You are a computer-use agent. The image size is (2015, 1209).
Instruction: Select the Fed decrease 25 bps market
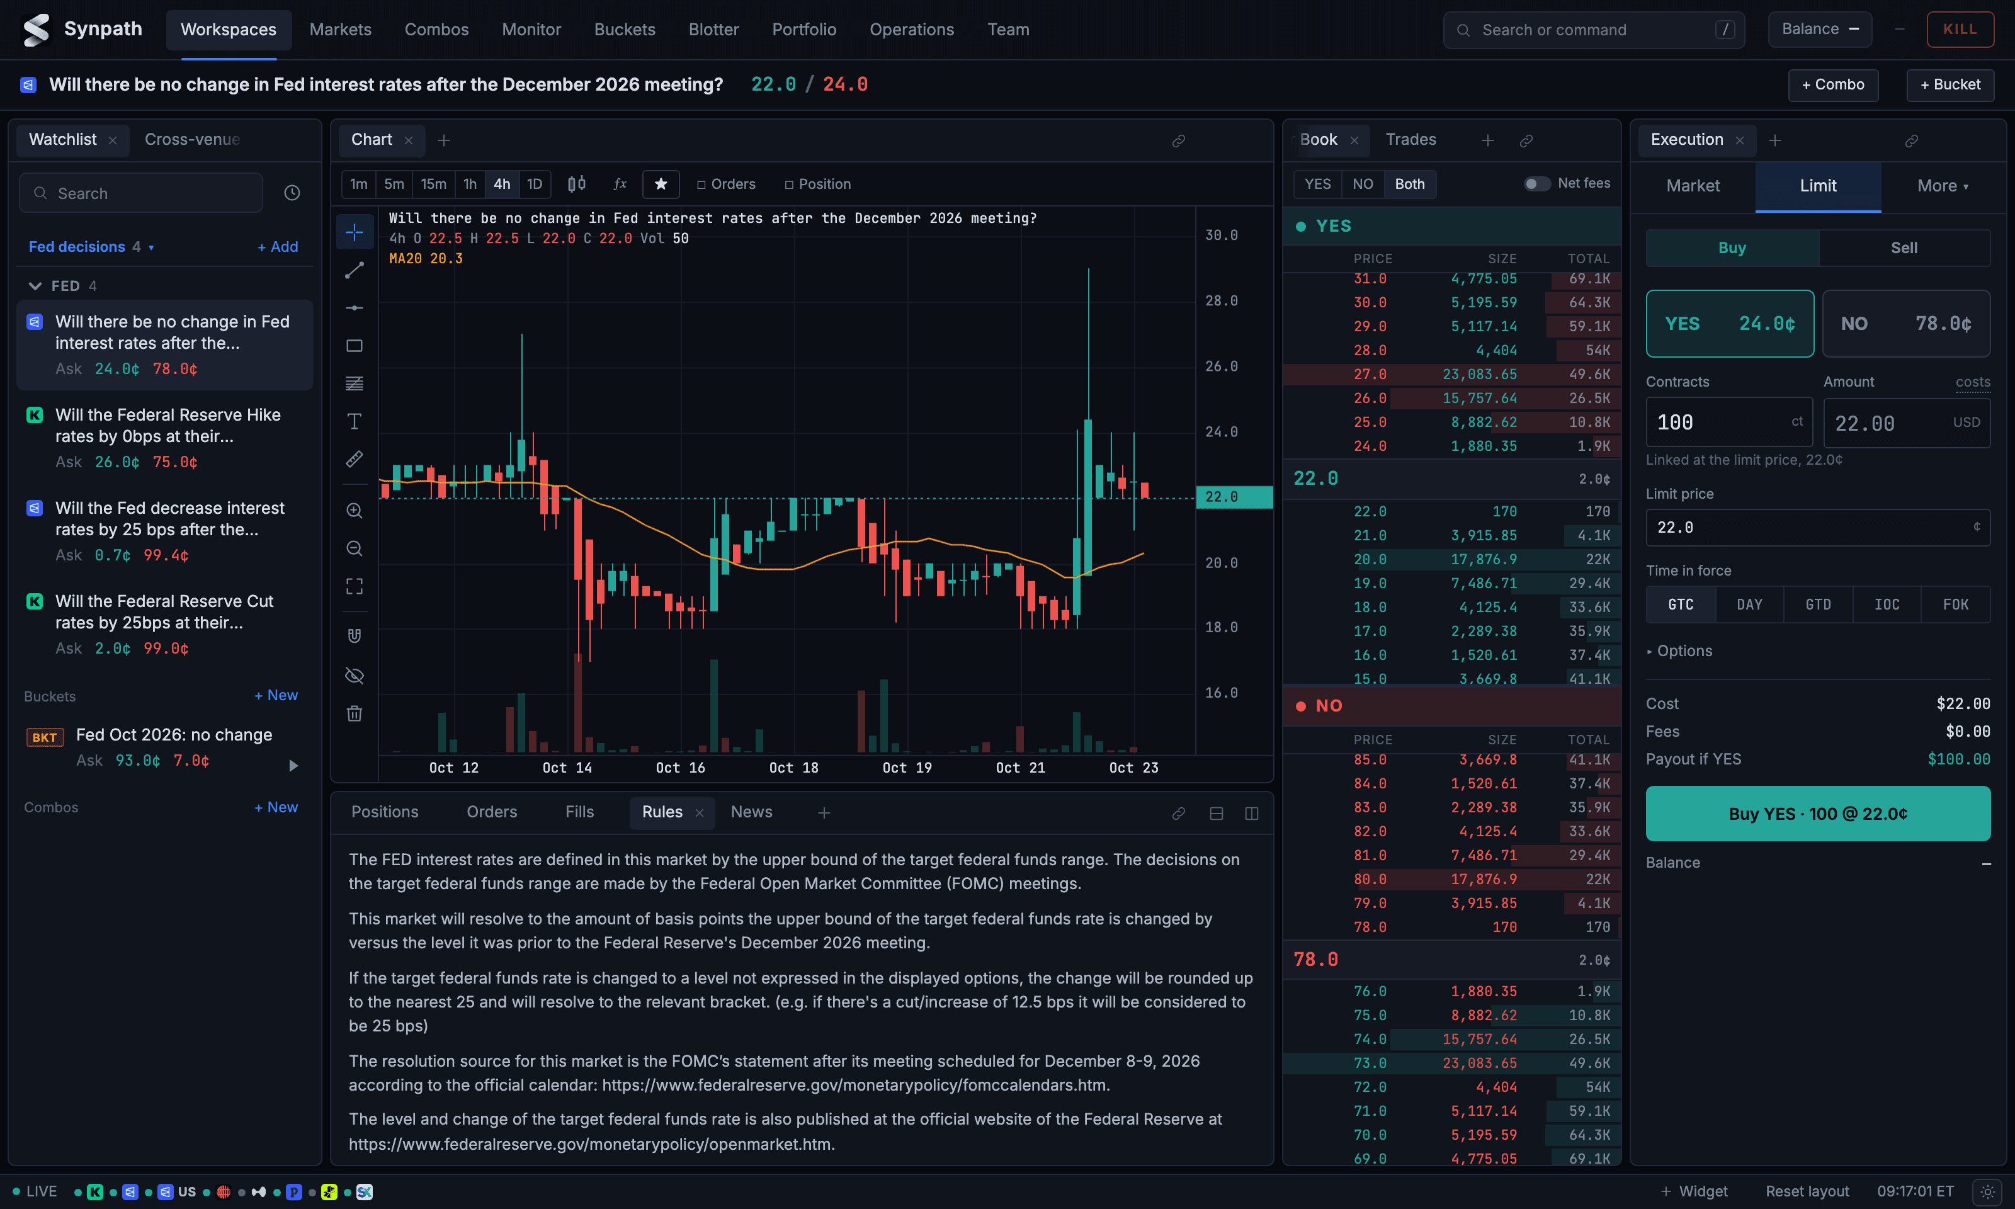click(x=166, y=530)
